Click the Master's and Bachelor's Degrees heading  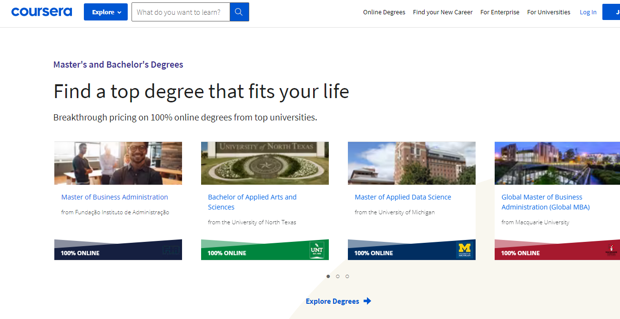point(118,65)
